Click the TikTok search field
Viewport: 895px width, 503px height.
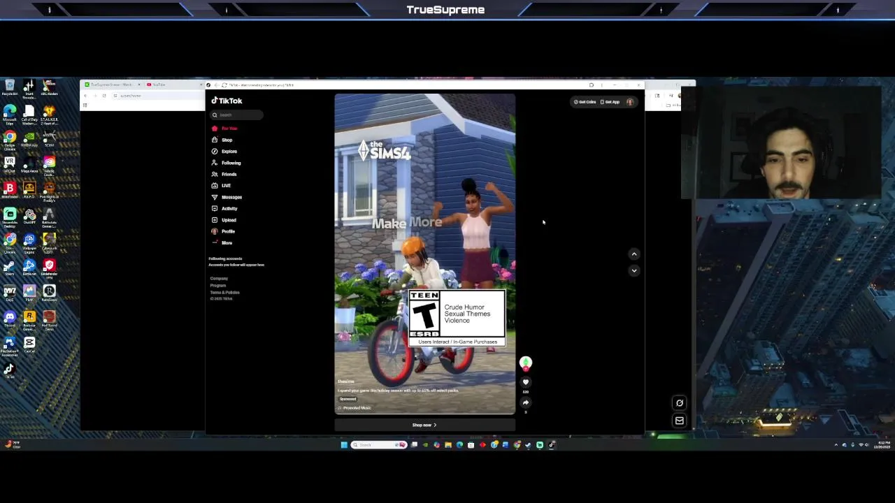pyautogui.click(x=238, y=115)
